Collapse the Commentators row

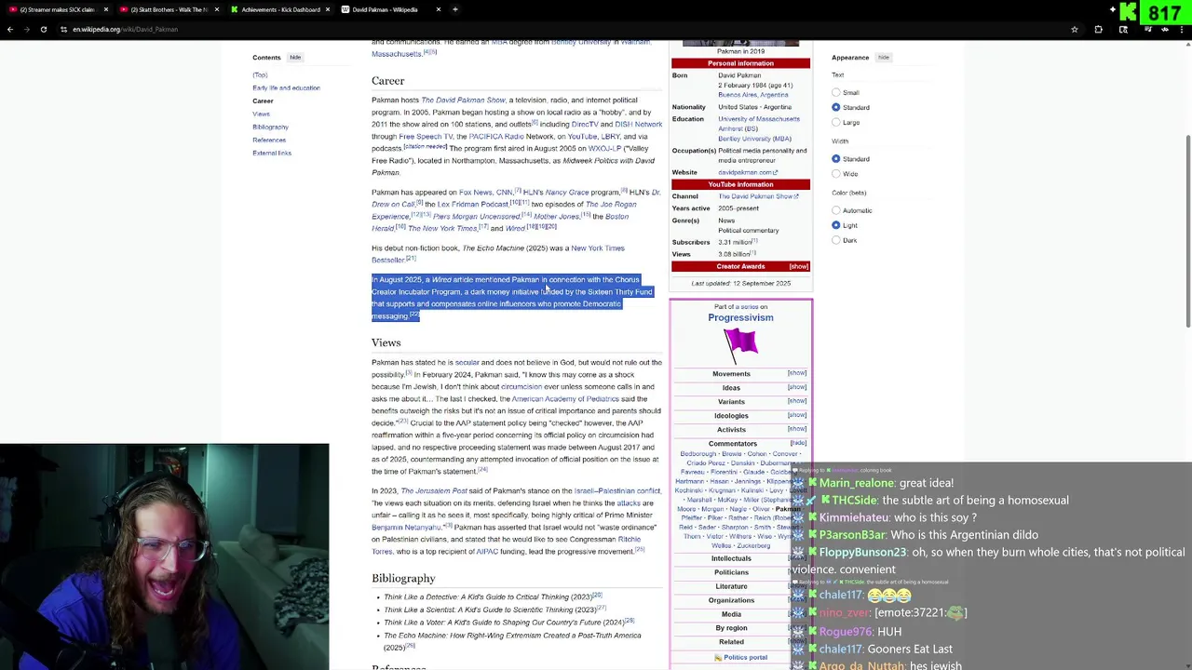tap(797, 443)
